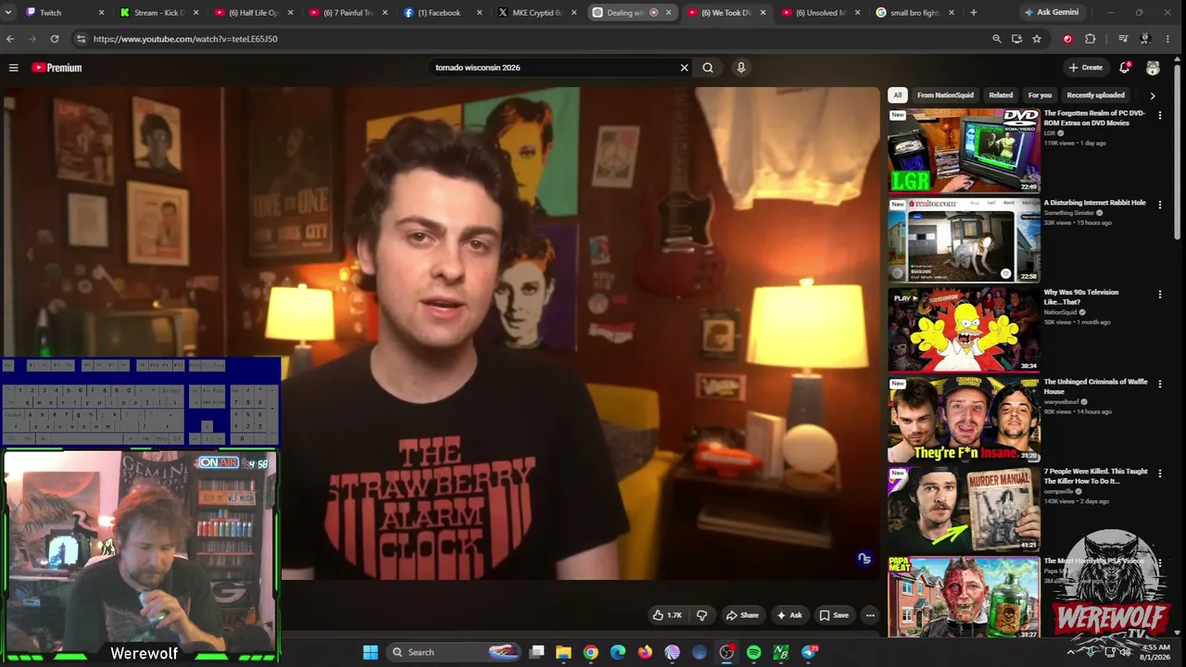Open the red recording extension icon
This screenshot has width=1186, height=667.
coord(1067,39)
